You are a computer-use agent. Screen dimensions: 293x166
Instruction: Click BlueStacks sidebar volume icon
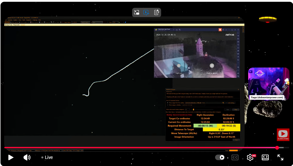coord(238,36)
